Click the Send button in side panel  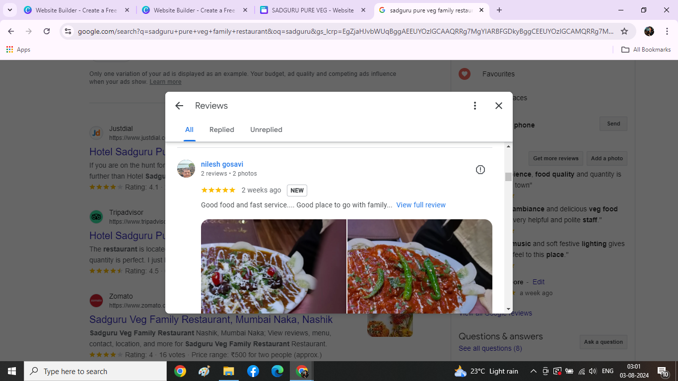point(613,124)
